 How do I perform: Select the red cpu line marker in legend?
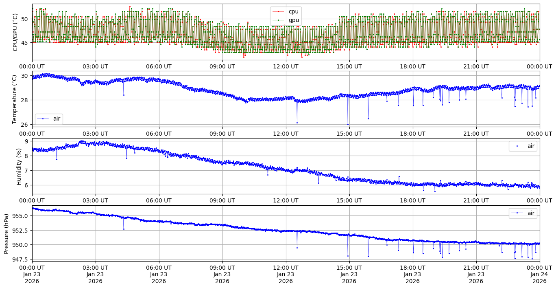(x=279, y=11)
